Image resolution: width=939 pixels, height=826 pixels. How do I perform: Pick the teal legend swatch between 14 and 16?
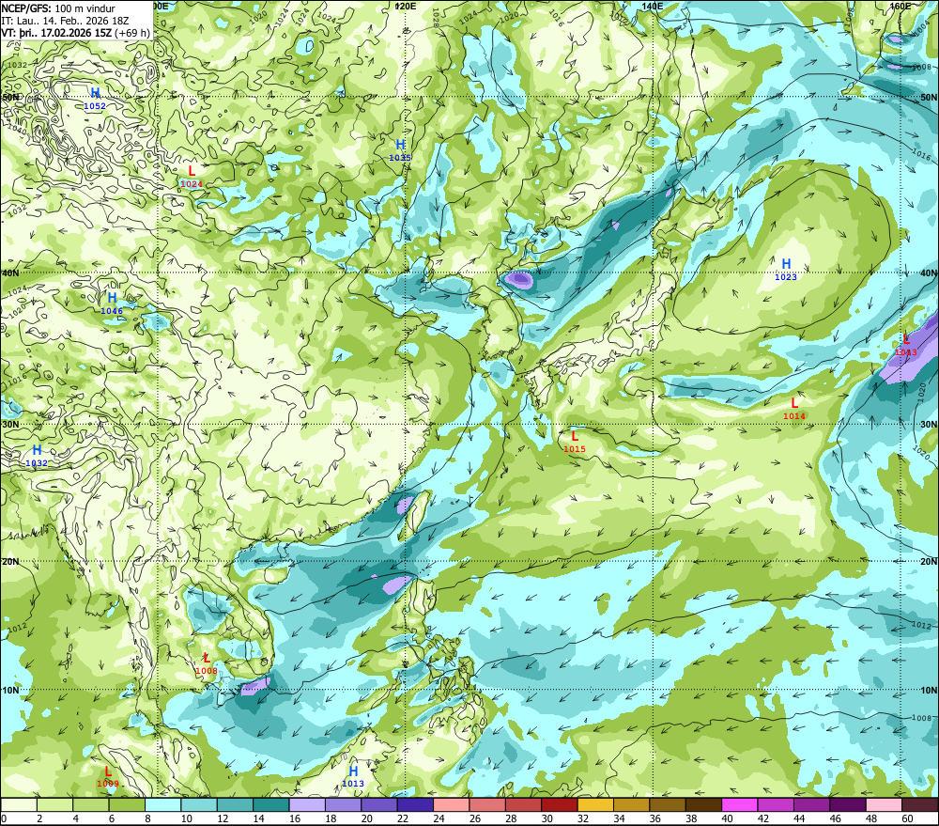tap(271, 804)
